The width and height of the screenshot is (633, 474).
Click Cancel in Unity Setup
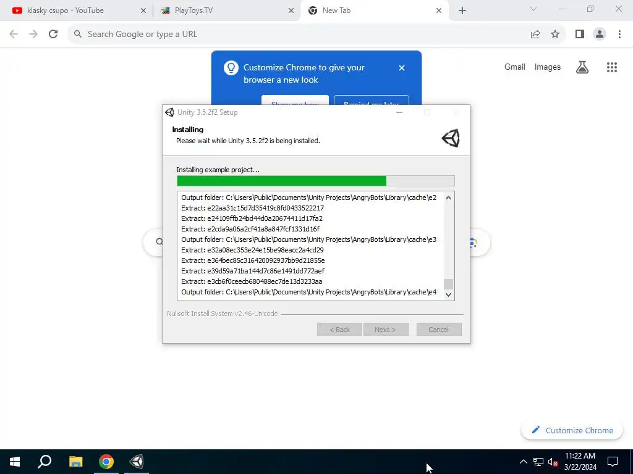click(x=439, y=330)
